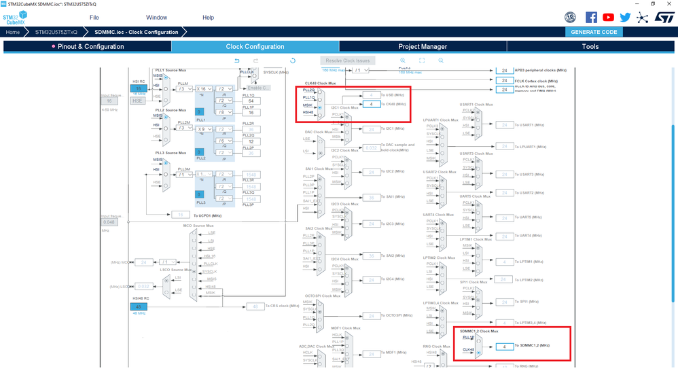This screenshot has width=678, height=371.
Task: Select HSI in PLL2 Source Mux
Action: pos(166,128)
